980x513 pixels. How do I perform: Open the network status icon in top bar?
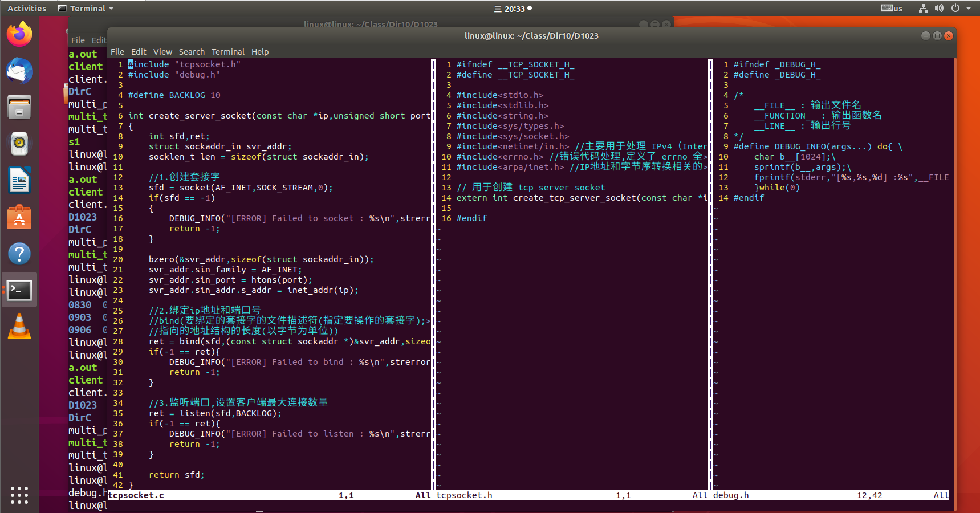(923, 9)
